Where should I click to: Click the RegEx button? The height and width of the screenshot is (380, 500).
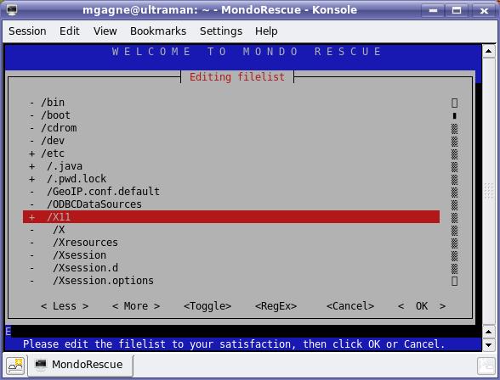(x=276, y=306)
